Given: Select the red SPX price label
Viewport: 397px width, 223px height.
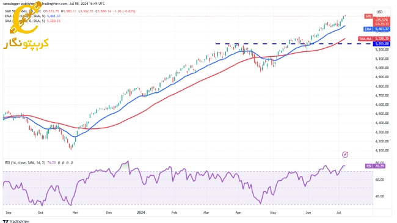Looking at the screenshot, I should point(368,16).
